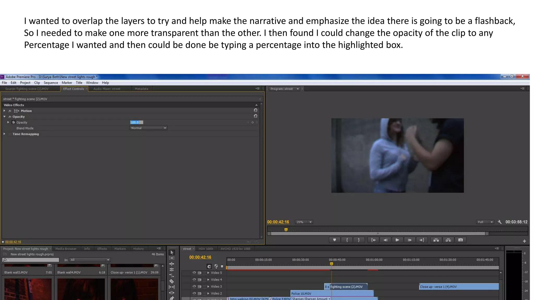Viewport: 534px width, 300px height.
Task: Select the Slip tool
Action: (x=172, y=287)
